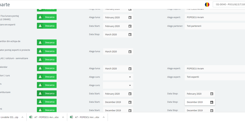Image resolution: width=245 pixels, height=122 pixels.
Task: Open Alege expert Toti expertii dropdown
Action: [x=215, y=77]
